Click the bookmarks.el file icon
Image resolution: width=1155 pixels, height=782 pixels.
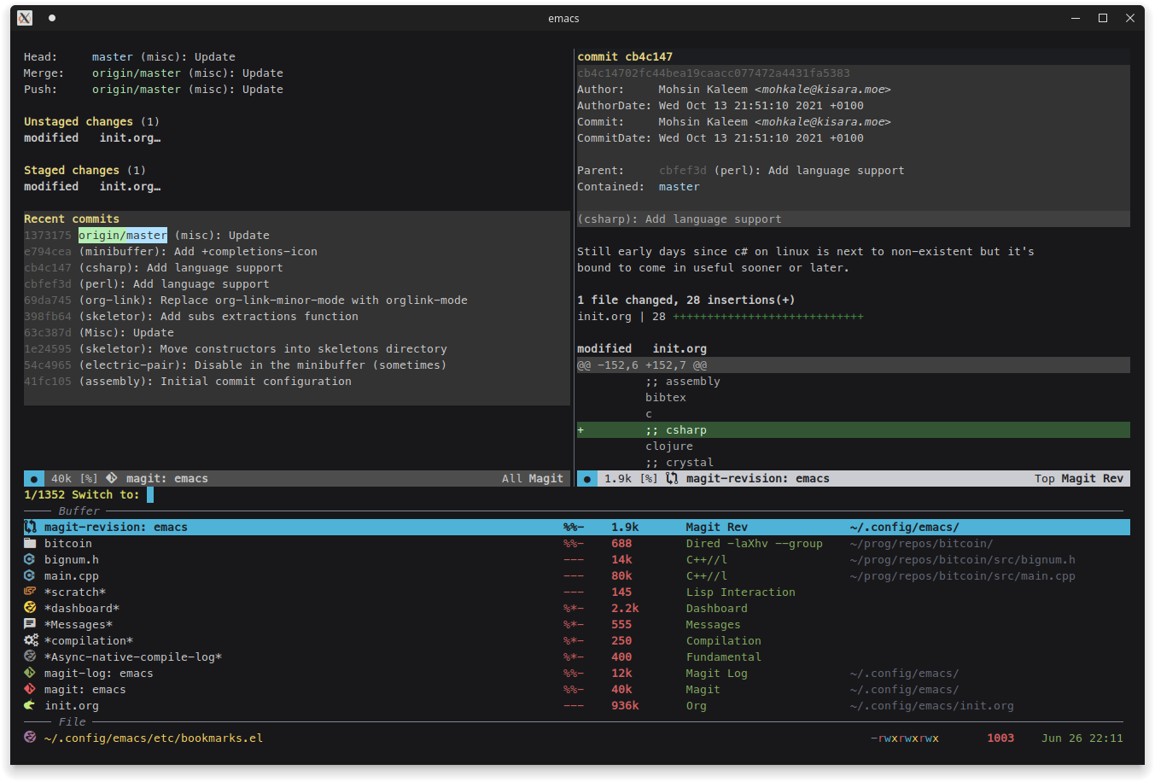coord(30,738)
